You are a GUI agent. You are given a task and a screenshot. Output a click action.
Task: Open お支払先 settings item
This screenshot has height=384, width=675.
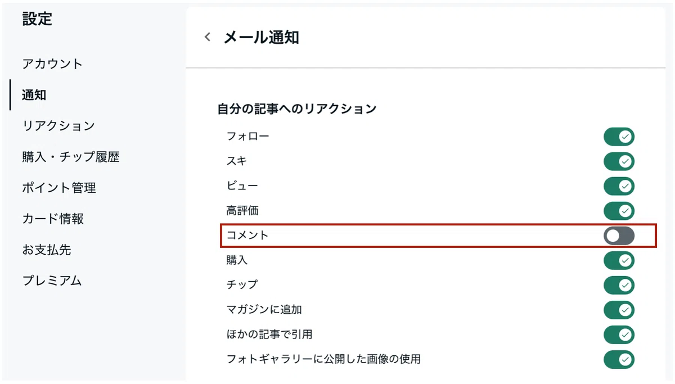click(47, 250)
